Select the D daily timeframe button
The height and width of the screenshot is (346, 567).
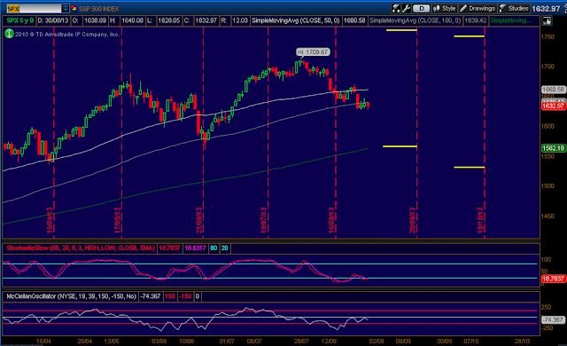coord(421,8)
